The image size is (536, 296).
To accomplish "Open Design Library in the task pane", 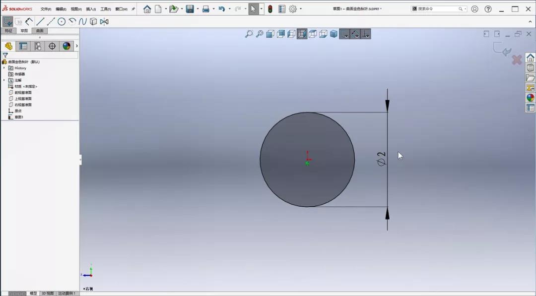I will (x=530, y=67).
